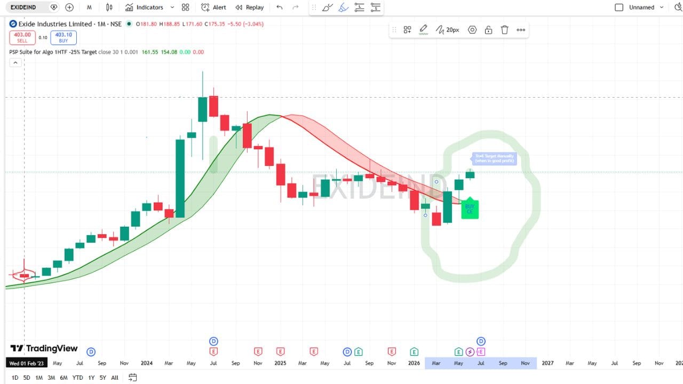This screenshot has width=683, height=384.
Task: Open the TradingView logo link
Action: tap(44, 348)
